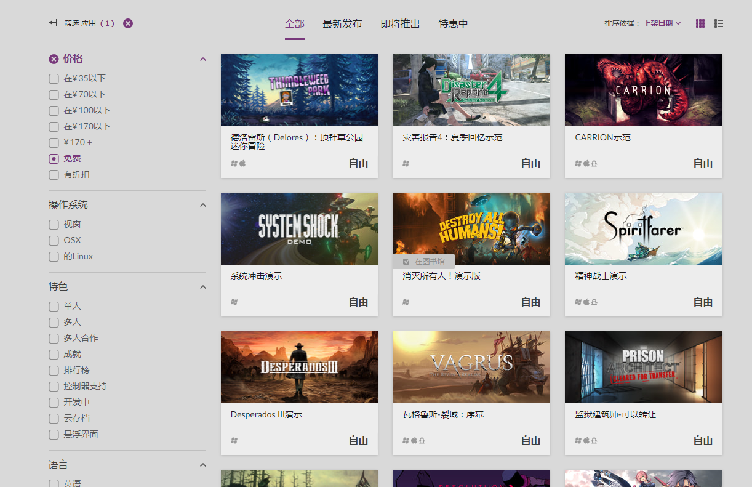Viewport: 752px width, 487px height.
Task: Click the Linux icon on CARRION示范 card
Action: coord(594,164)
